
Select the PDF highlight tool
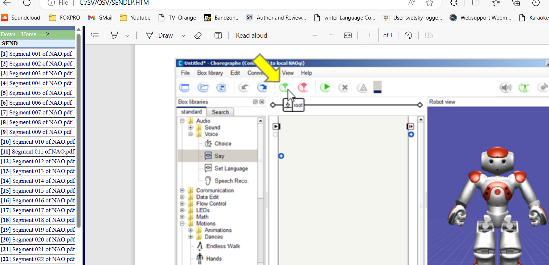(115, 35)
